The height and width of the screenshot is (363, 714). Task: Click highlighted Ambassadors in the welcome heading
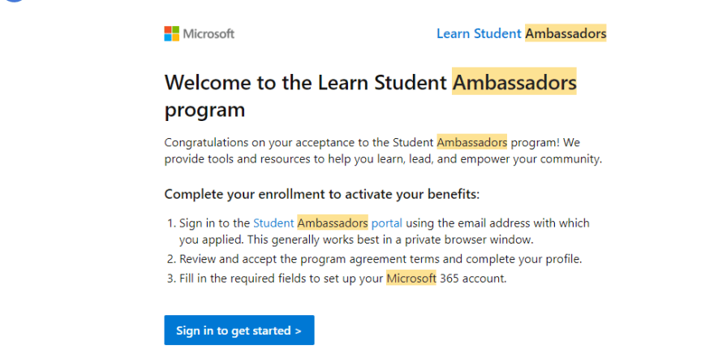514,82
